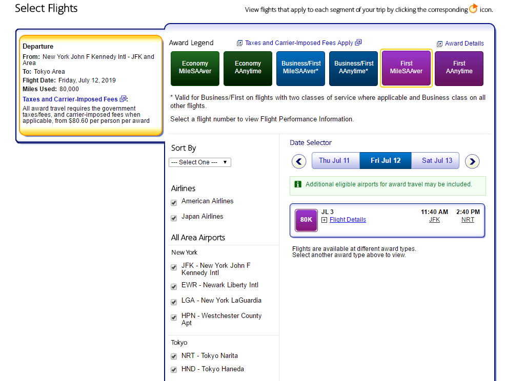
Task: Select Economy MileSAAver award type
Action: point(195,69)
